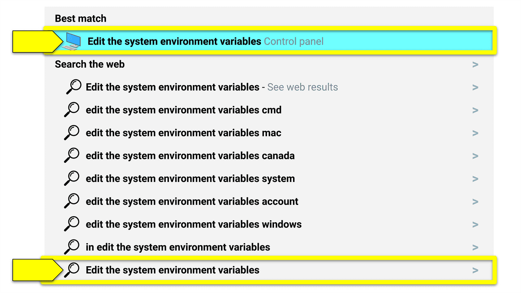521x293 pixels.
Task: Expand chevron on 'variables canada' row
Action: (475, 156)
